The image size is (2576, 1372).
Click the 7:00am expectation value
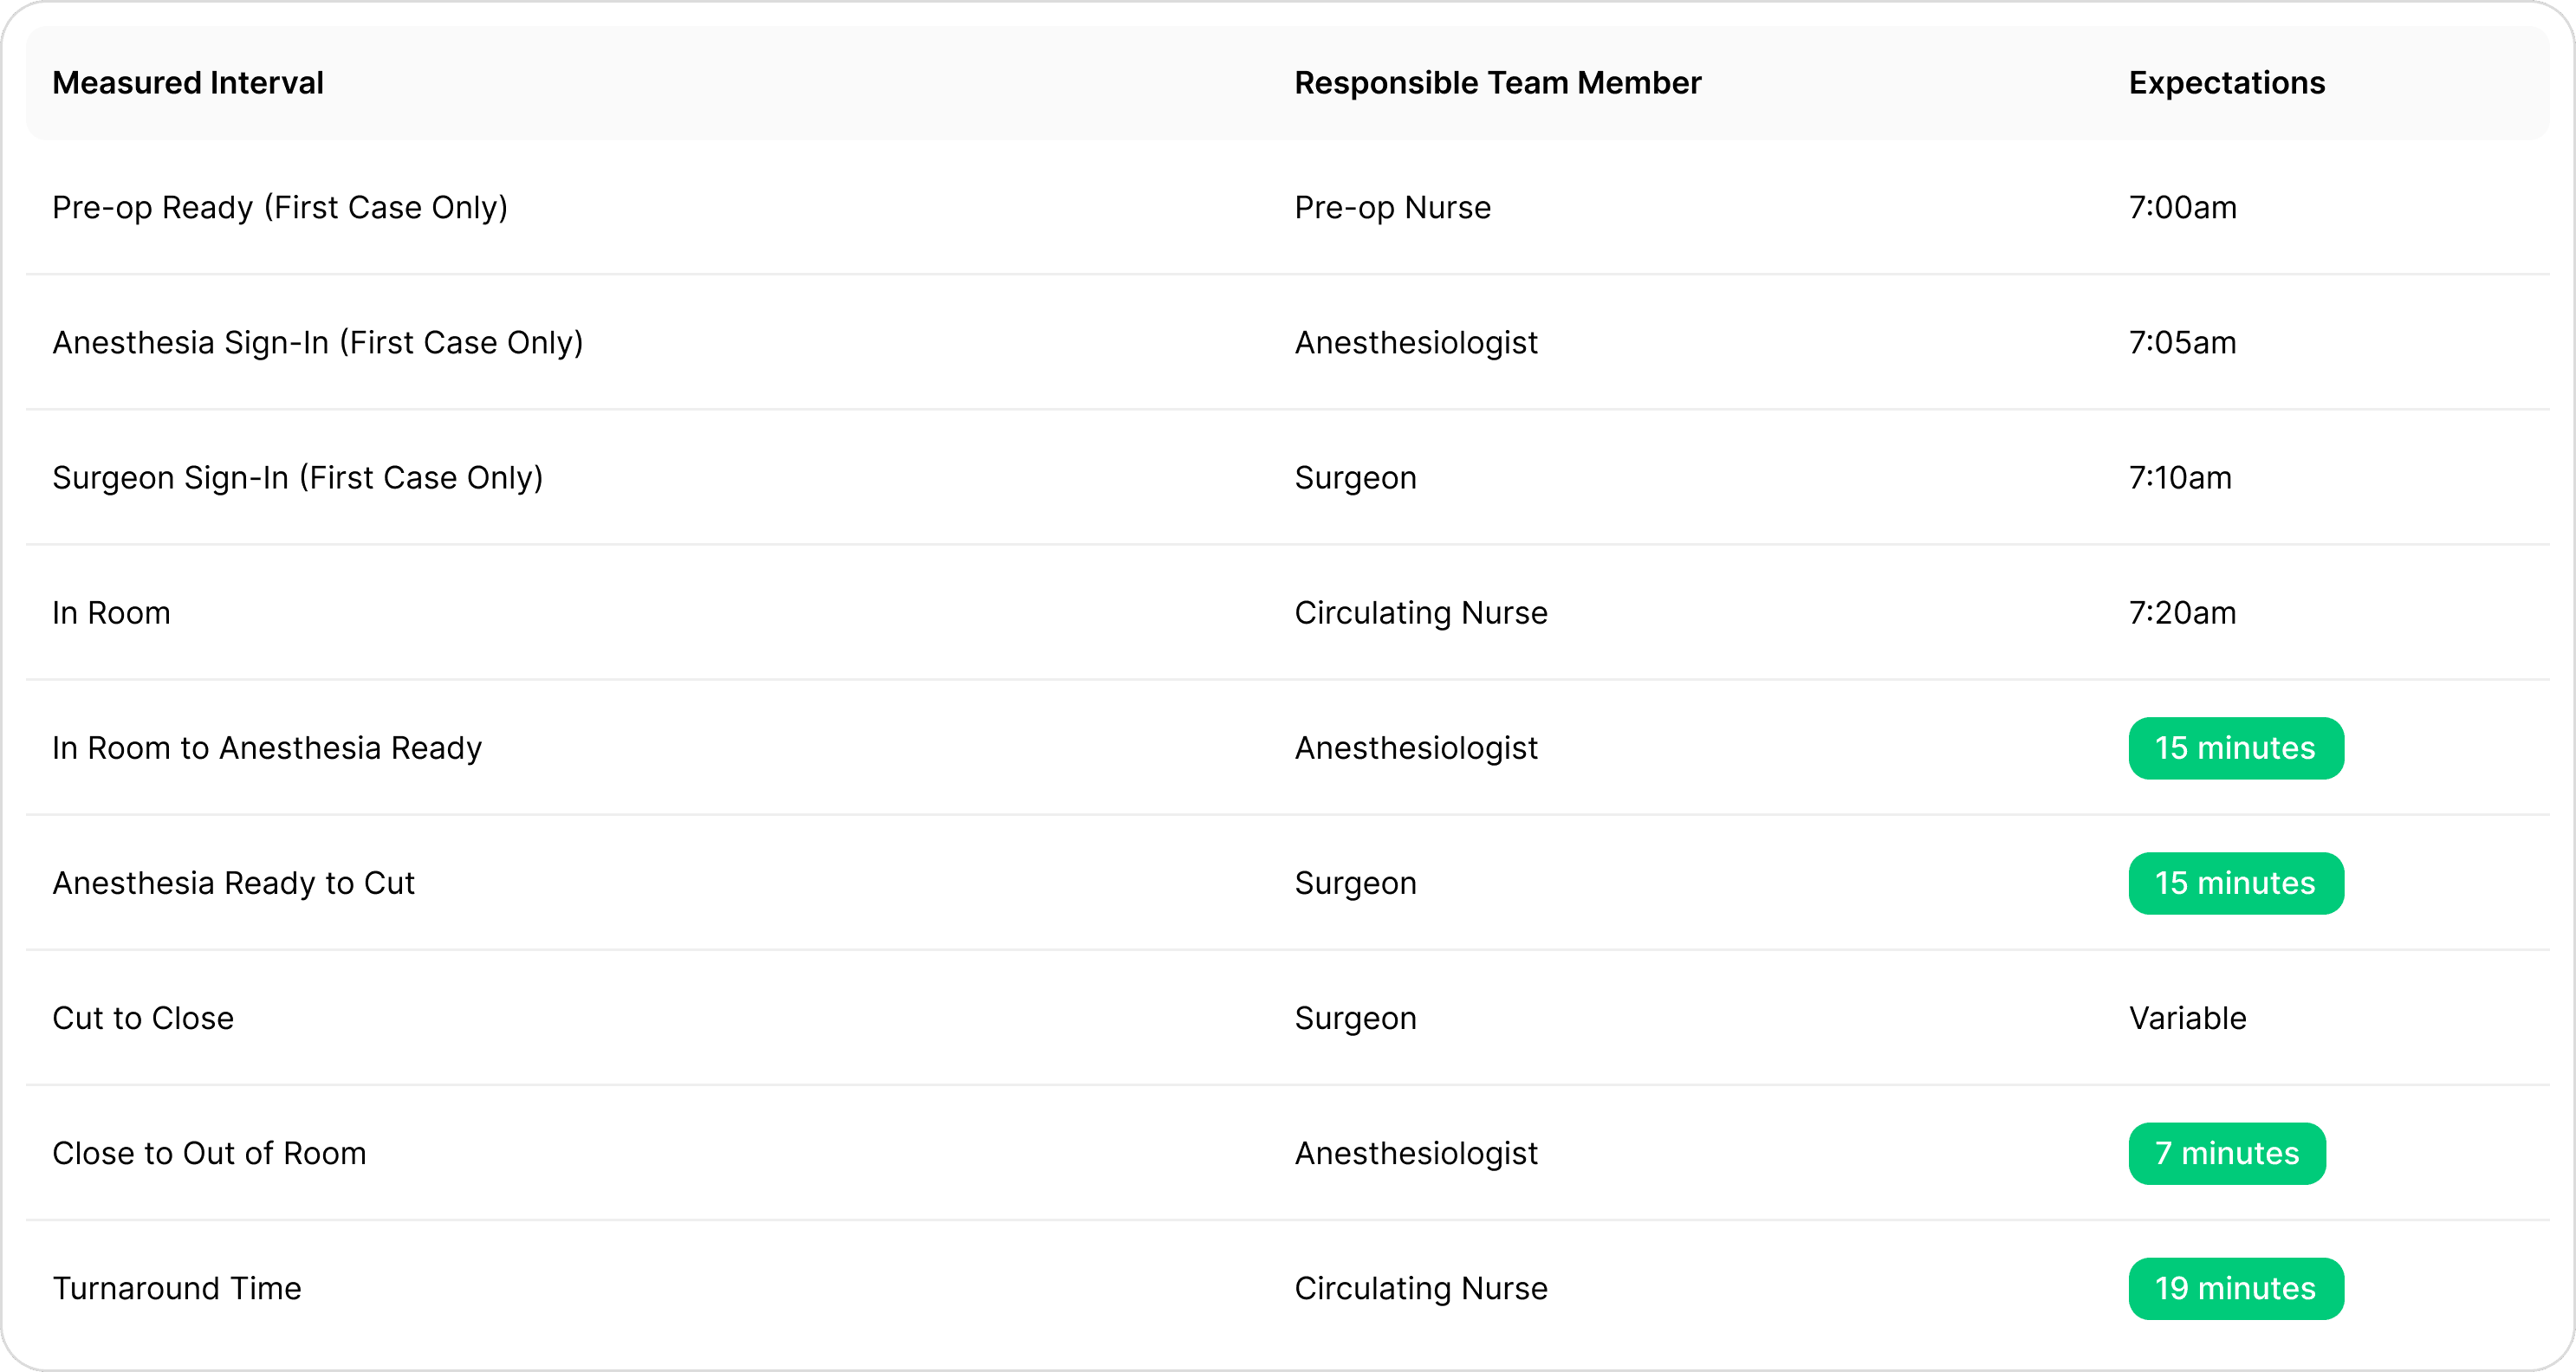(2182, 208)
